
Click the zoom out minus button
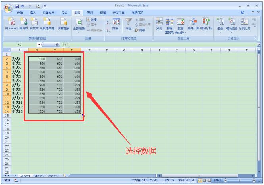225,181
